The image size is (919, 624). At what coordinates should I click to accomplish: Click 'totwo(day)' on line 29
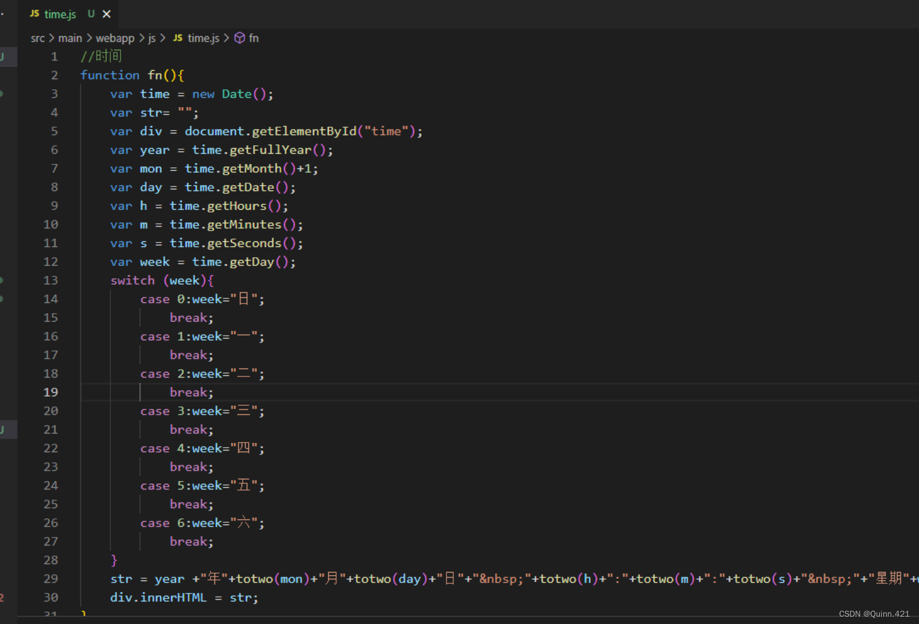(x=392, y=579)
